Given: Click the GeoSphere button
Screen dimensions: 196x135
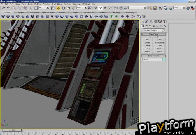Looking at the screenshot, I should [159, 43].
